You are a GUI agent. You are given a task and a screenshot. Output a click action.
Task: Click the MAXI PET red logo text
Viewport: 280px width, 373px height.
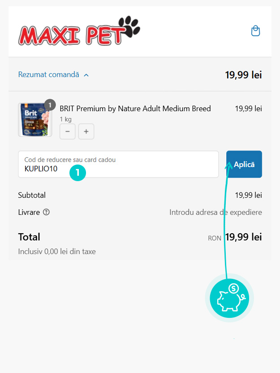[69, 35]
